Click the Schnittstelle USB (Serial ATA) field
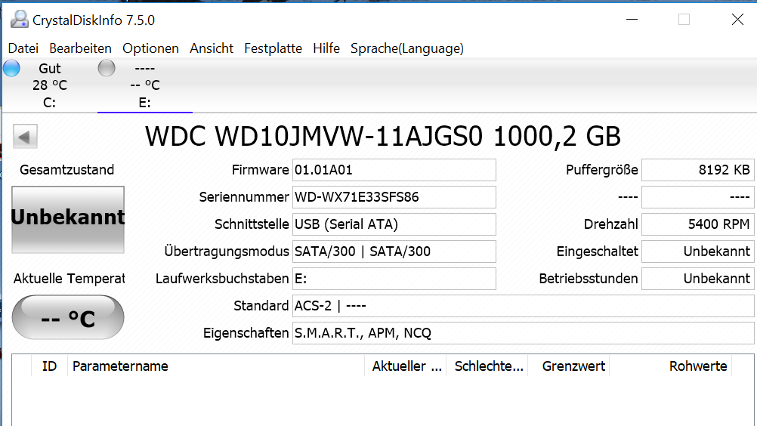The width and height of the screenshot is (757, 426). (394, 224)
